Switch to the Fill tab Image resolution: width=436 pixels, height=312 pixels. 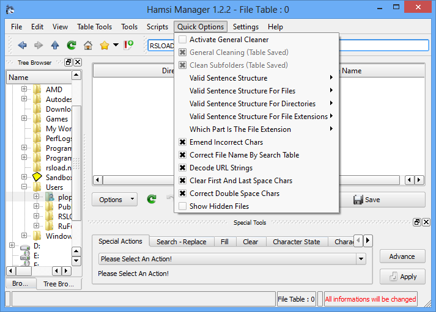224,242
